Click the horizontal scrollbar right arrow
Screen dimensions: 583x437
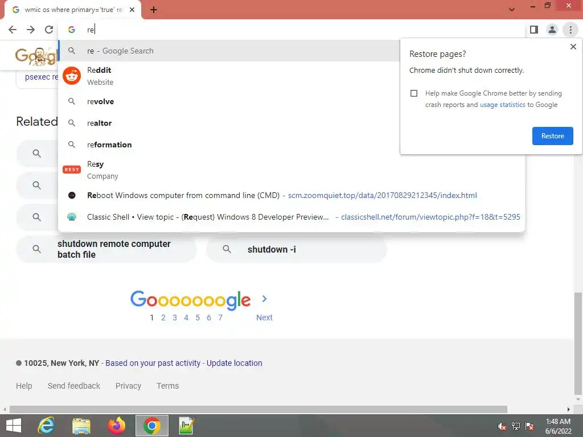[569, 410]
